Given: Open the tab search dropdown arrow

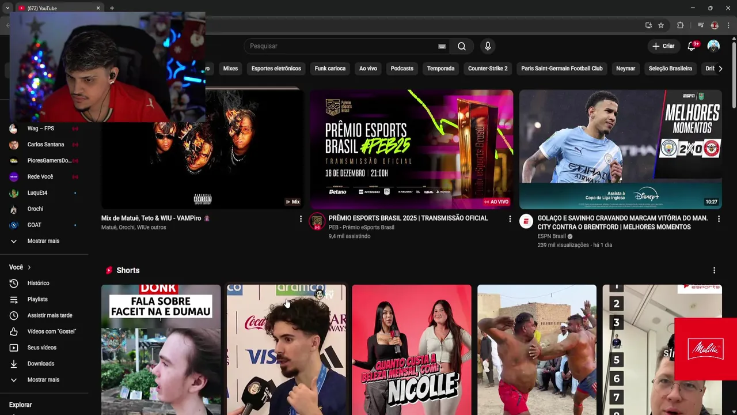Looking at the screenshot, I should [7, 8].
